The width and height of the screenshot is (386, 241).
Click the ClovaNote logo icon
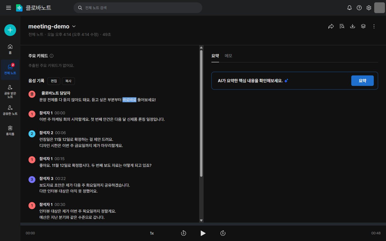pyautogui.click(x=19, y=8)
